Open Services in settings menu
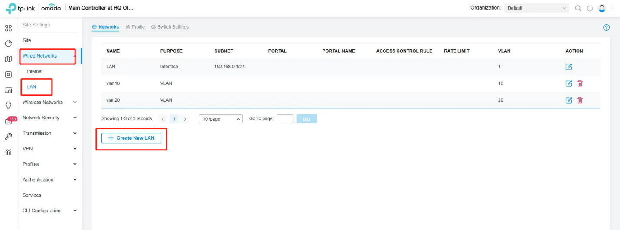The height and width of the screenshot is (230, 620). pyautogui.click(x=32, y=195)
